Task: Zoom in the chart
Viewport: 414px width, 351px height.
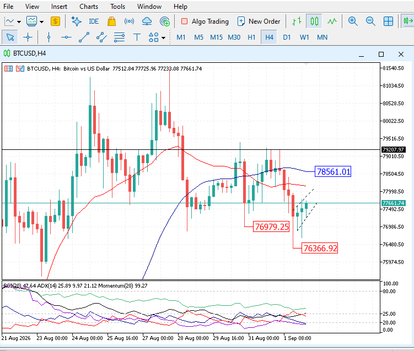Action: click(x=353, y=21)
